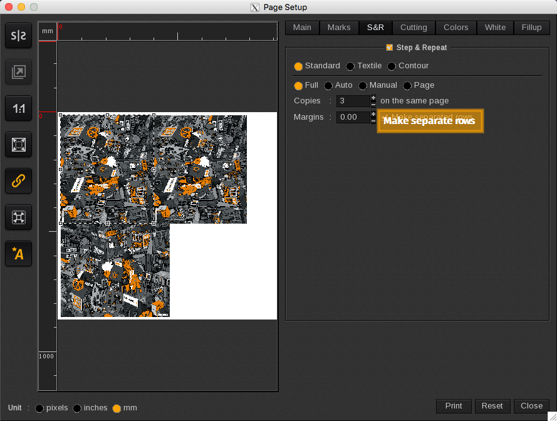The width and height of the screenshot is (557, 421).
Task: Click into the Margins value field
Action: coord(353,117)
